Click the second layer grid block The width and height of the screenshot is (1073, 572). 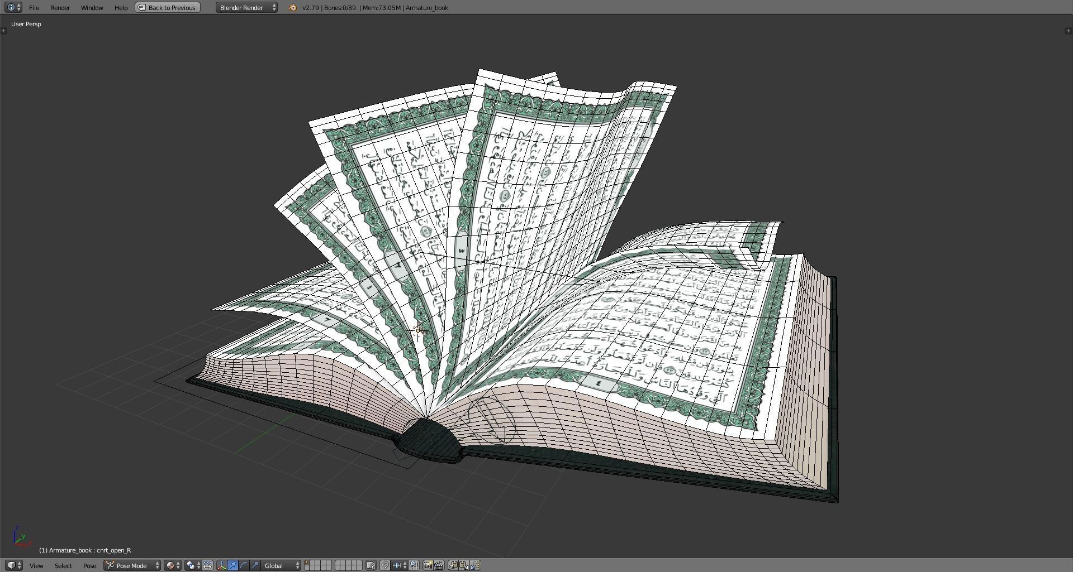tap(348, 565)
